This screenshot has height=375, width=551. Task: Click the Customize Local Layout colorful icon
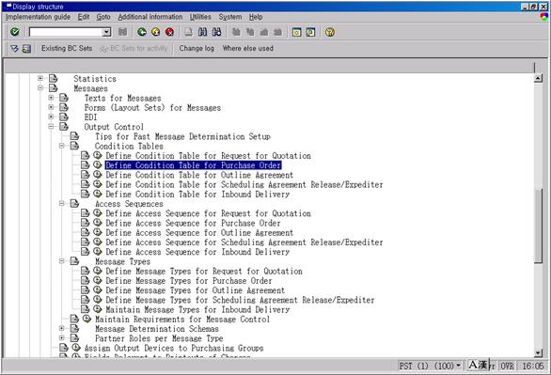[x=544, y=17]
